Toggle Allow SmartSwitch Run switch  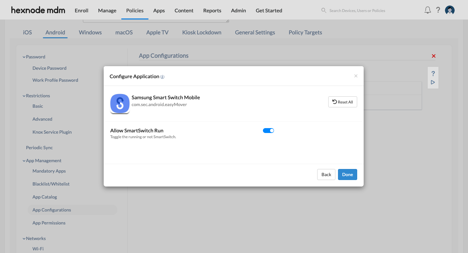(x=268, y=130)
